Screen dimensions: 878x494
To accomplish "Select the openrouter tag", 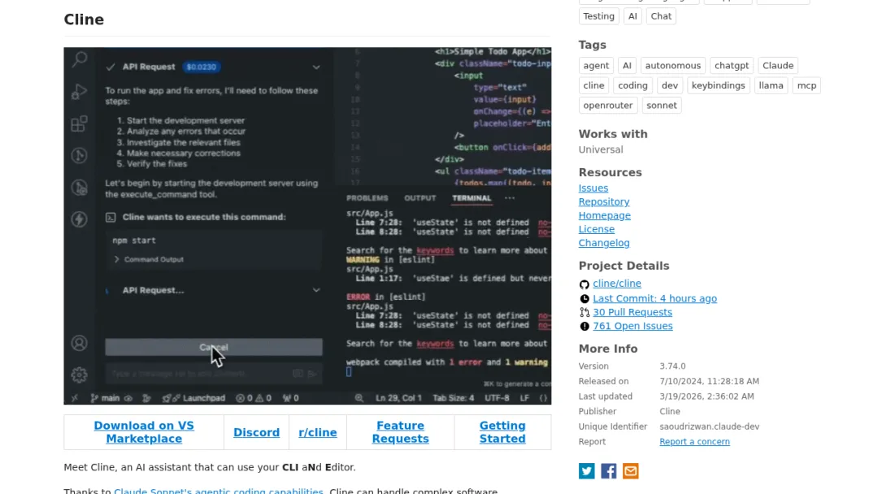I will 607,105.
